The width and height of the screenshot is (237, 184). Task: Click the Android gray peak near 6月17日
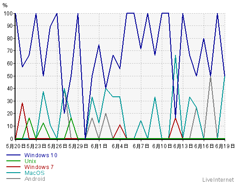(211, 77)
